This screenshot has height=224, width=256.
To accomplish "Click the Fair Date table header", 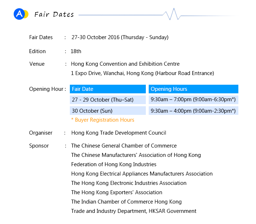I will (108, 89).
